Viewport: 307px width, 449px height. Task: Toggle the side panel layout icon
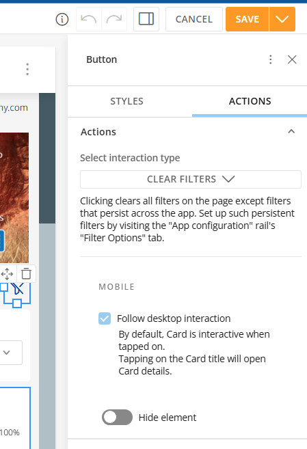(146, 19)
